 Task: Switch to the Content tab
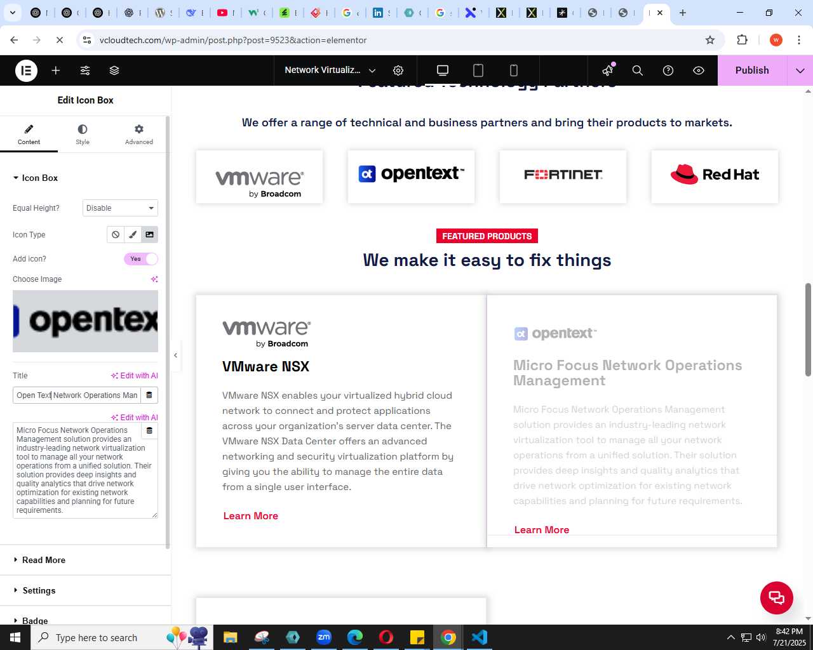pos(29,135)
